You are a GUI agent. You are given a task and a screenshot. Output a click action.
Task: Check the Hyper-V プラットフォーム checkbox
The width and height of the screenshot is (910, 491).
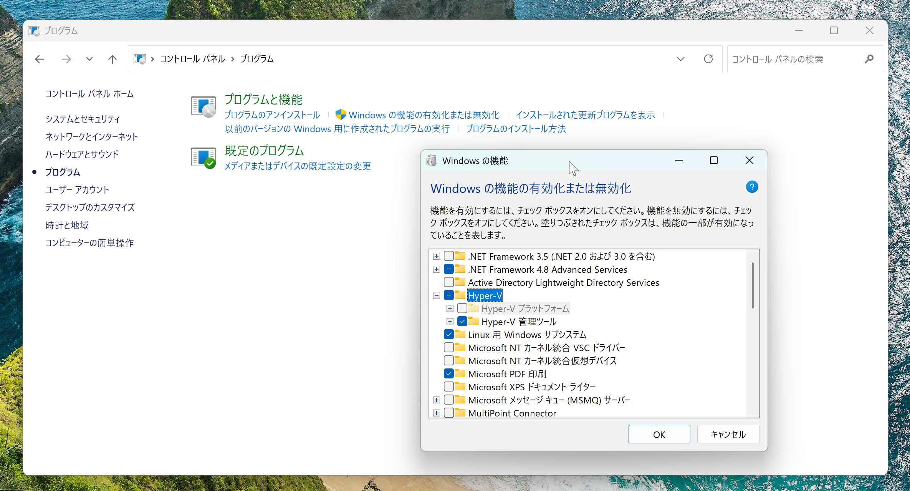pos(462,309)
